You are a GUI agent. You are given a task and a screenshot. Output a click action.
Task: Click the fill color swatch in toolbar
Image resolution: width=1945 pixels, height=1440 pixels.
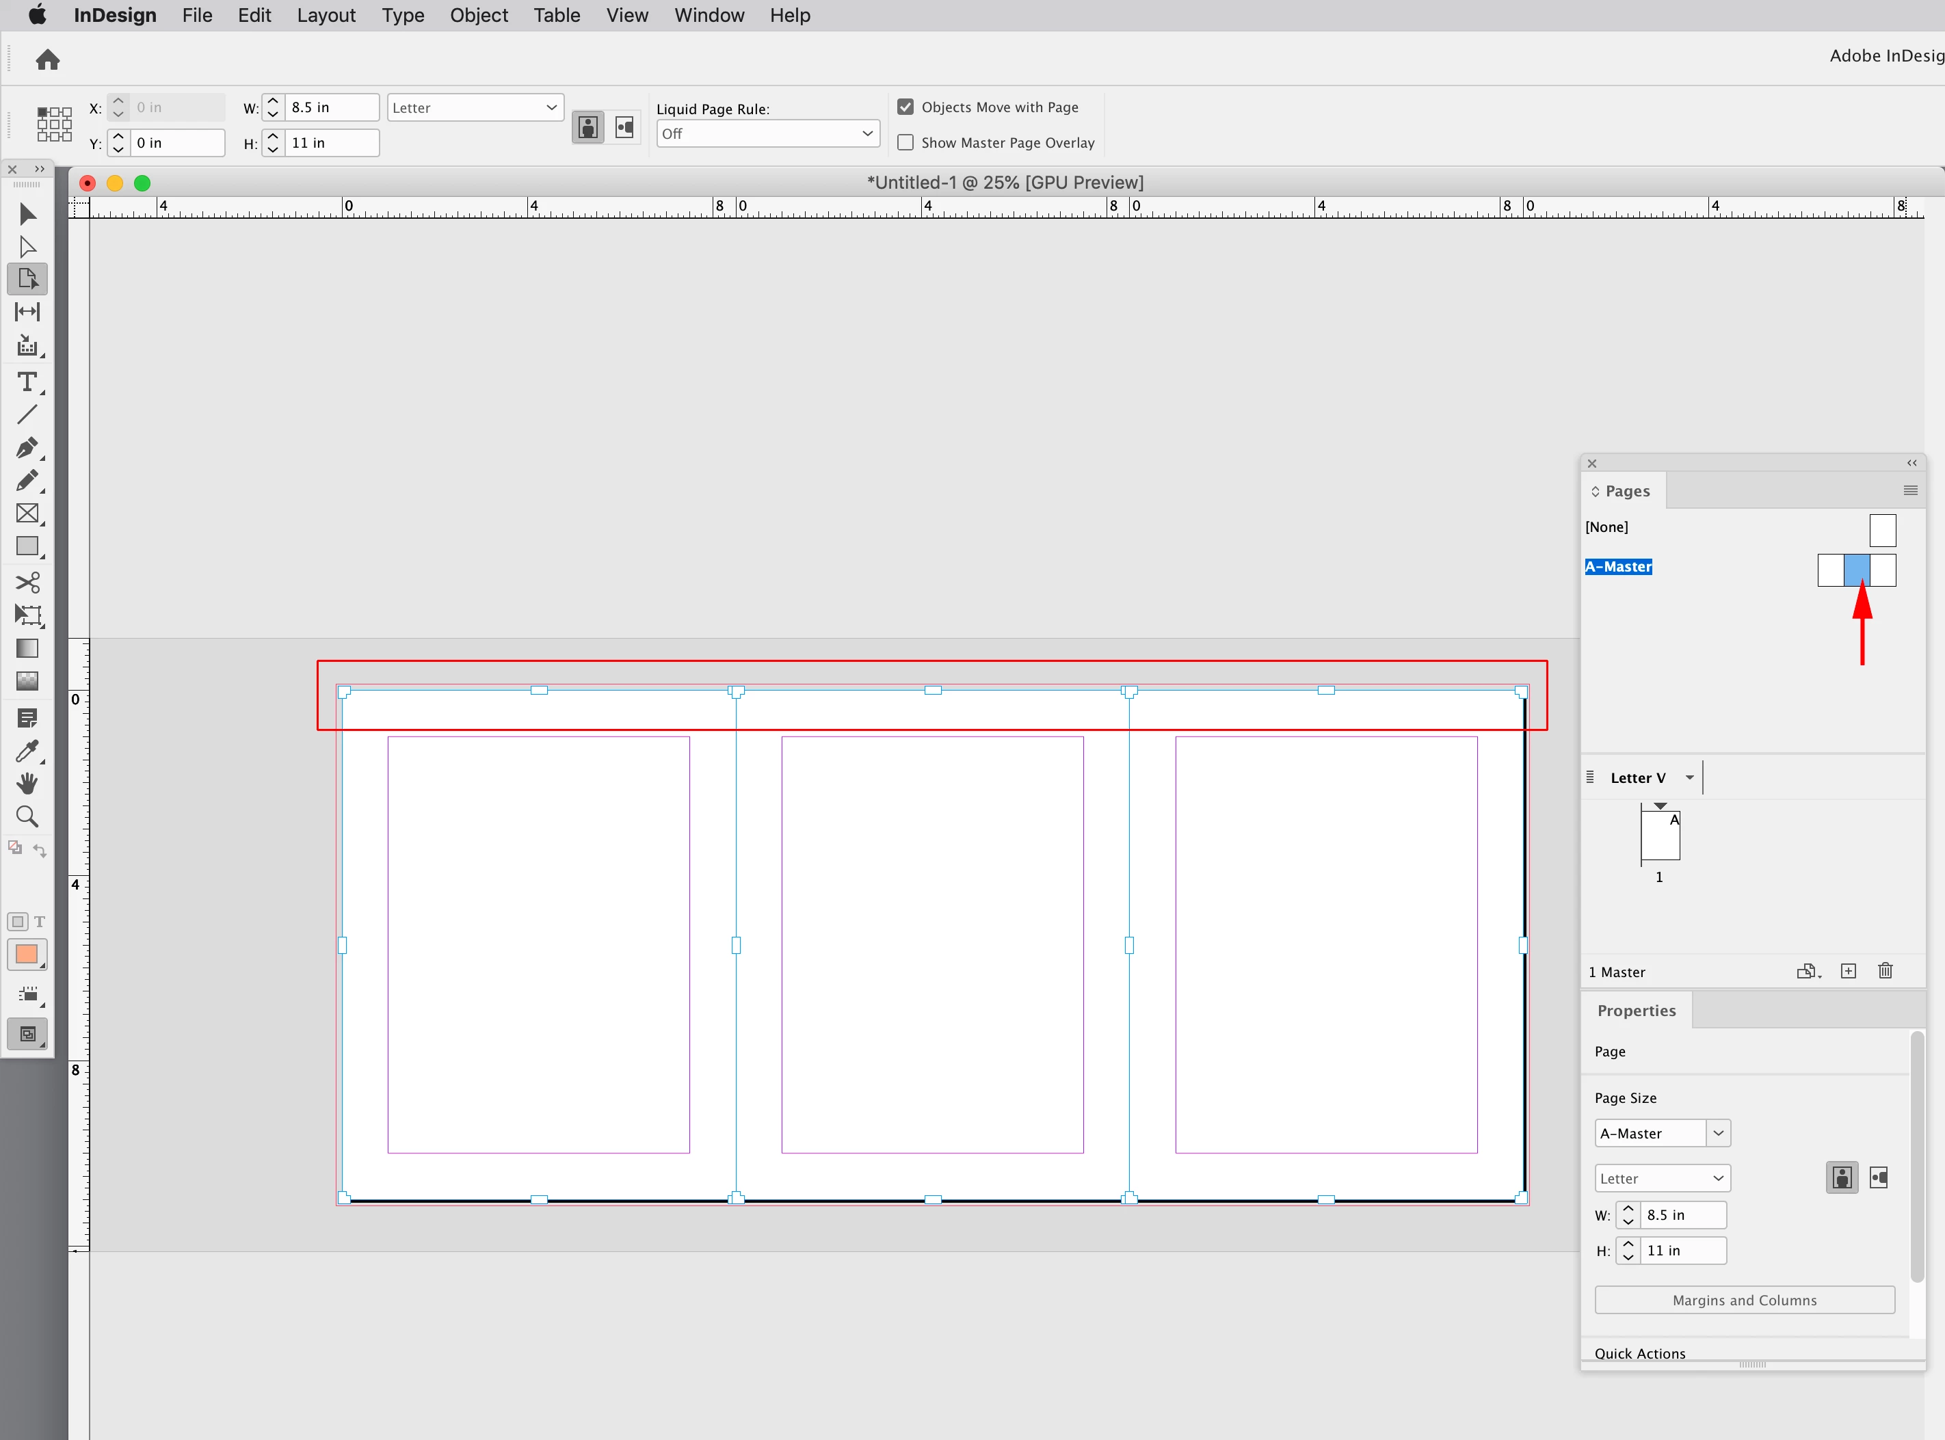click(27, 954)
